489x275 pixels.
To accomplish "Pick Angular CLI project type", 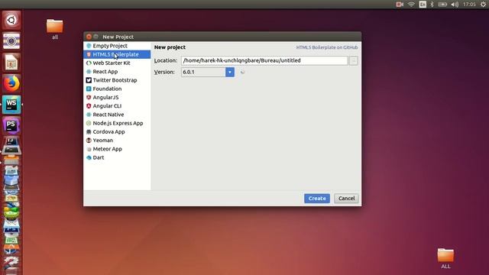I will pyautogui.click(x=117, y=106).
